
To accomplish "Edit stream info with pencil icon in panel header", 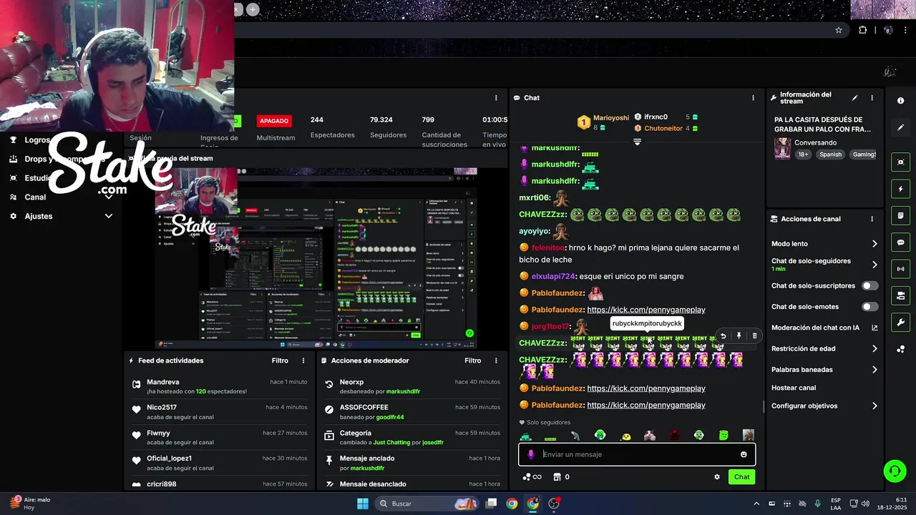I will pos(854,98).
